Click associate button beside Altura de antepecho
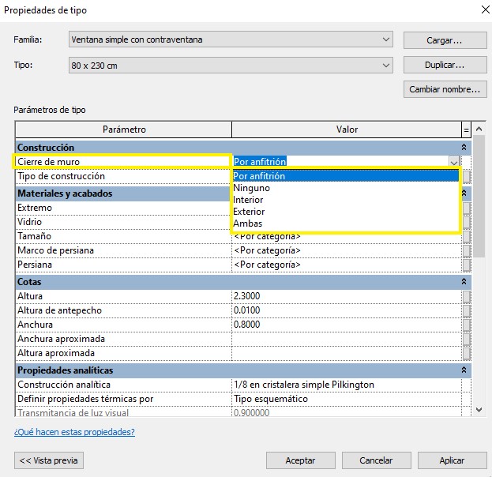Image resolution: width=492 pixels, height=477 pixels. pos(466,310)
